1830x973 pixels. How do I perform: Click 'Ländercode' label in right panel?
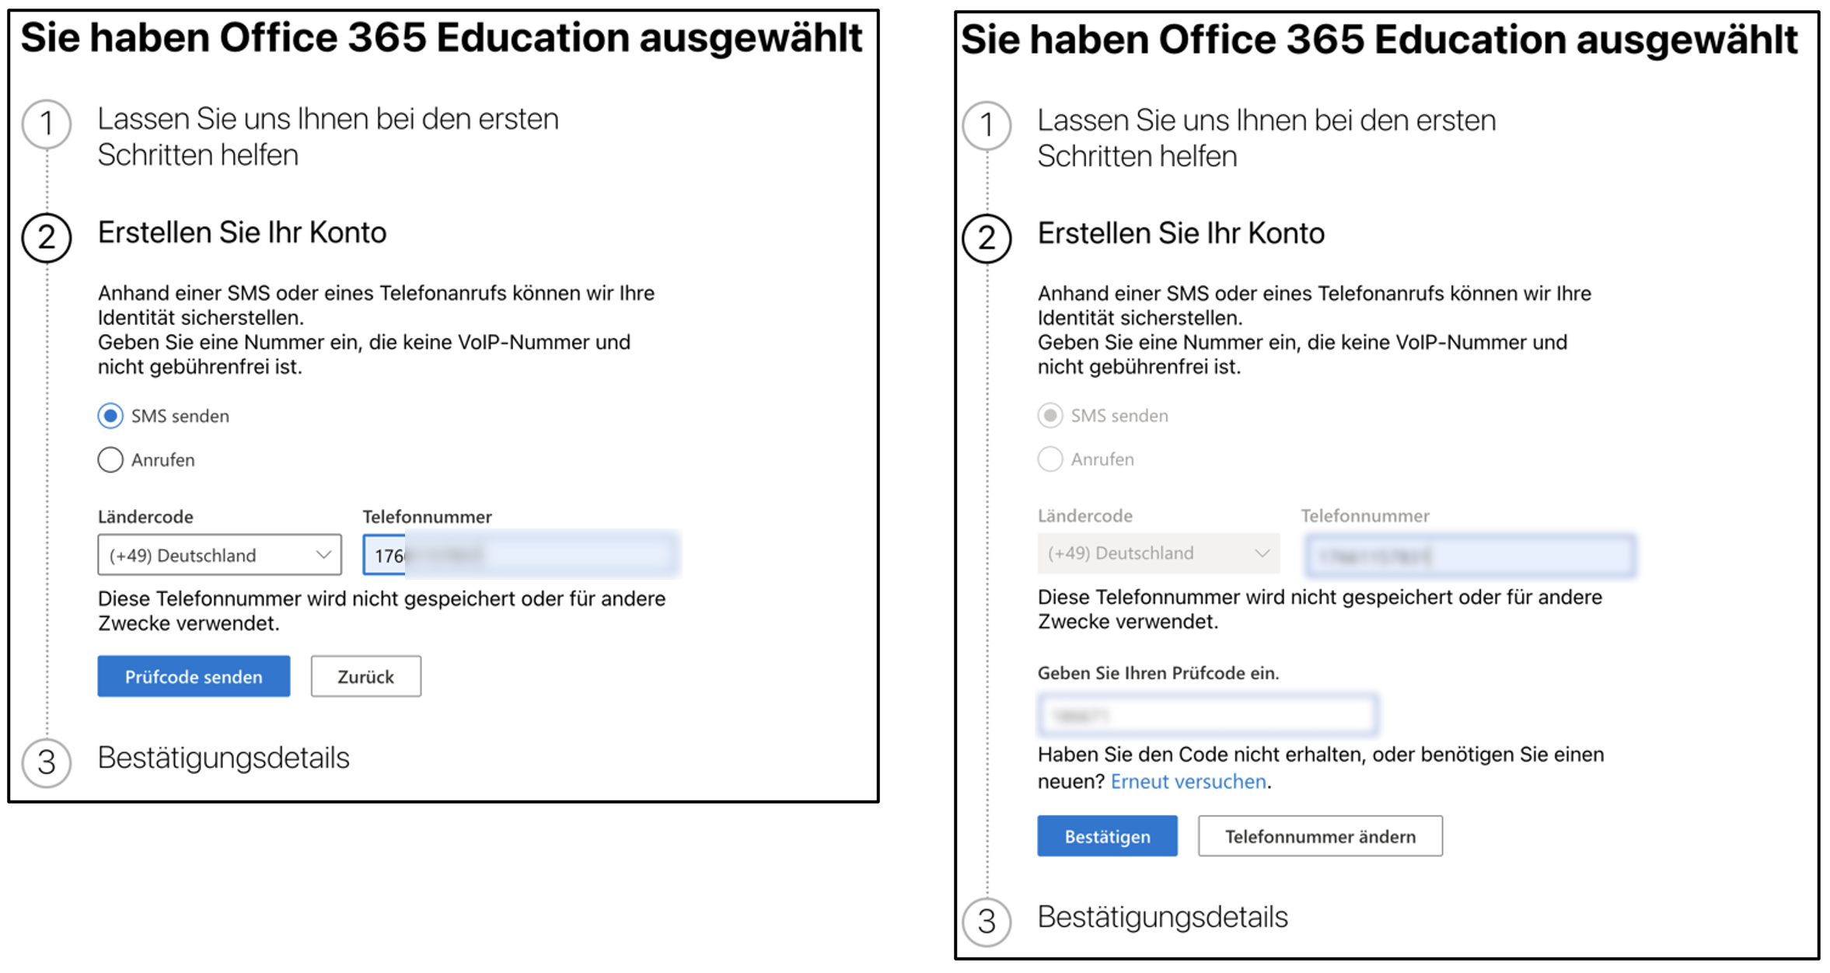pyautogui.click(x=1085, y=516)
